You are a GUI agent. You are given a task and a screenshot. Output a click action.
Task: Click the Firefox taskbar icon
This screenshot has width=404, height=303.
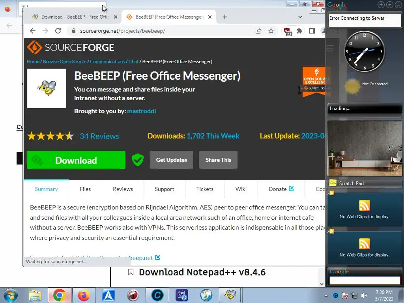tap(84, 295)
